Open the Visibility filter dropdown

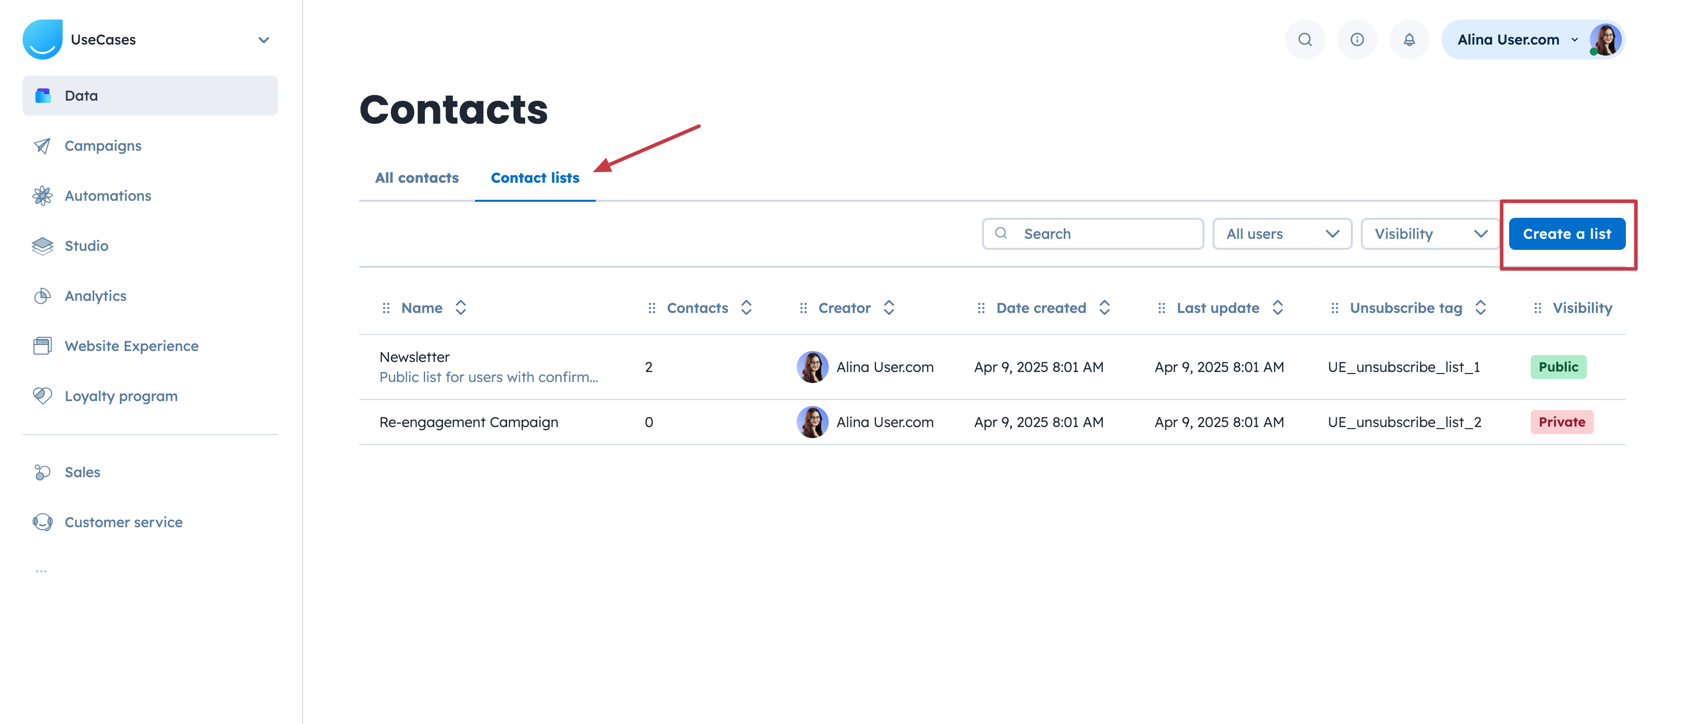point(1430,233)
